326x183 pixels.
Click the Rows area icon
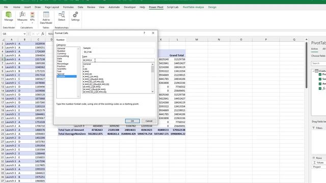pos(314,158)
